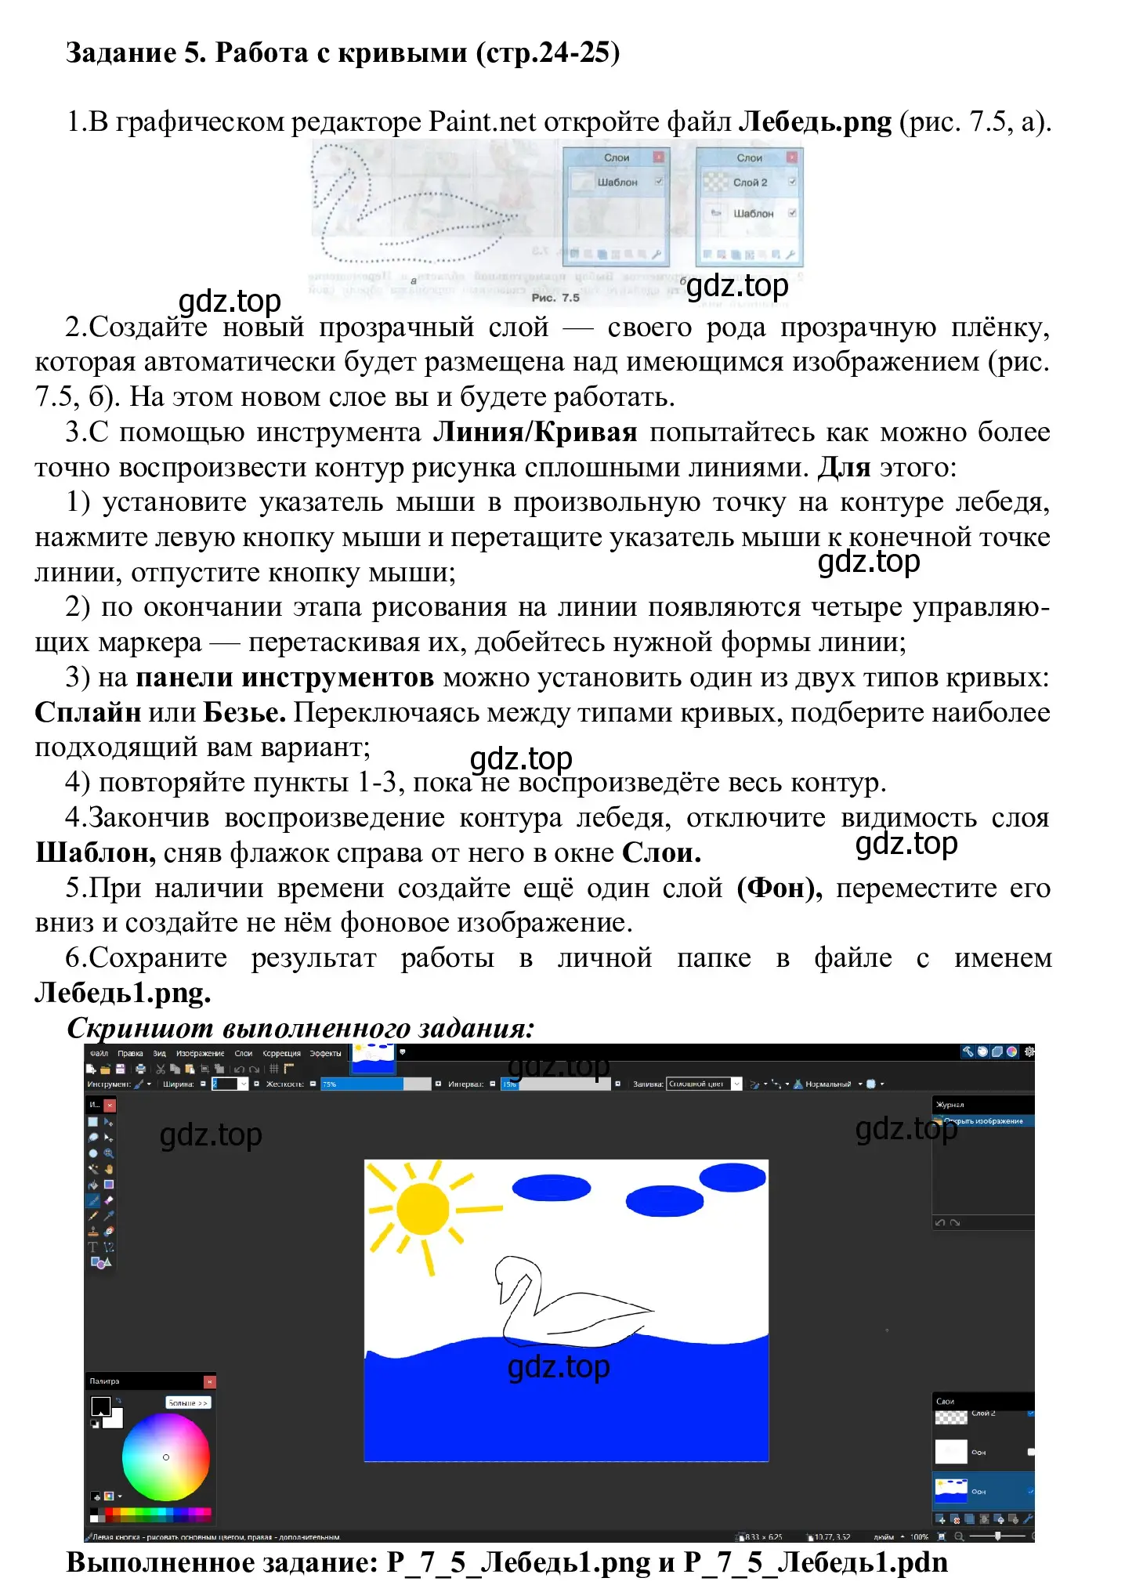The width and height of the screenshot is (1125, 1596).
Task: Open the palette options dropdown in Палитра
Action: [x=120, y=1496]
